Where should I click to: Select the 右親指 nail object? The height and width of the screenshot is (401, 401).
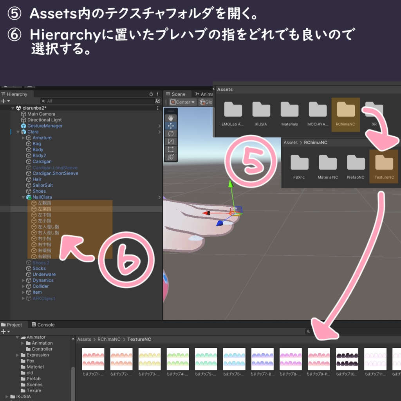[x=44, y=256]
